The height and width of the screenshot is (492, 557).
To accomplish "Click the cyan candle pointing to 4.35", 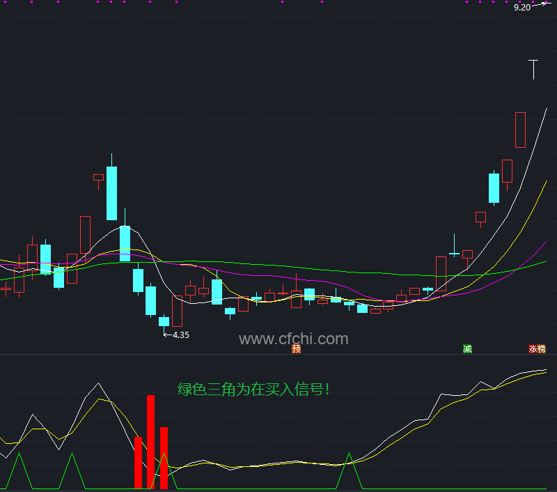I will [x=164, y=321].
